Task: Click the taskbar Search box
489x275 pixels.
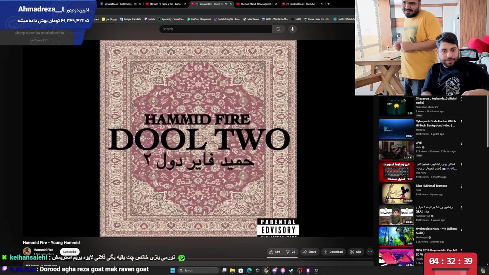Action: coord(199,270)
